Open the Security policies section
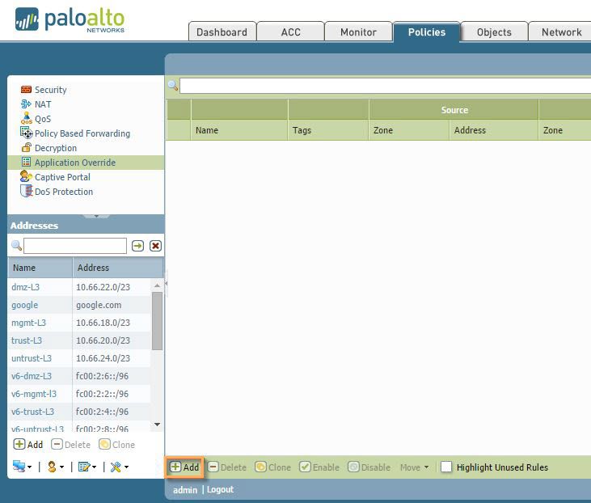This screenshot has height=503, width=591. pos(50,90)
